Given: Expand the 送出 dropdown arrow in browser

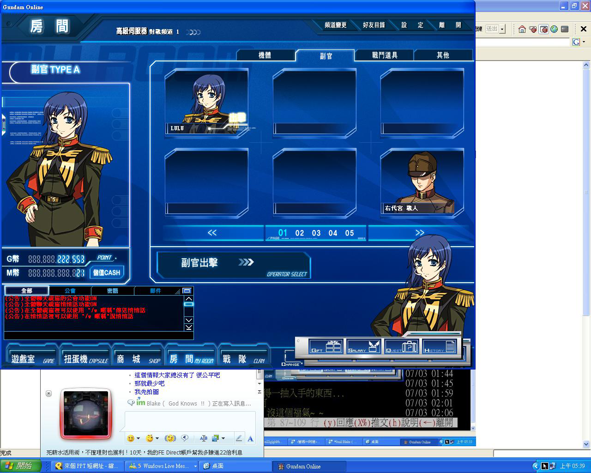Looking at the screenshot, I should [x=502, y=29].
